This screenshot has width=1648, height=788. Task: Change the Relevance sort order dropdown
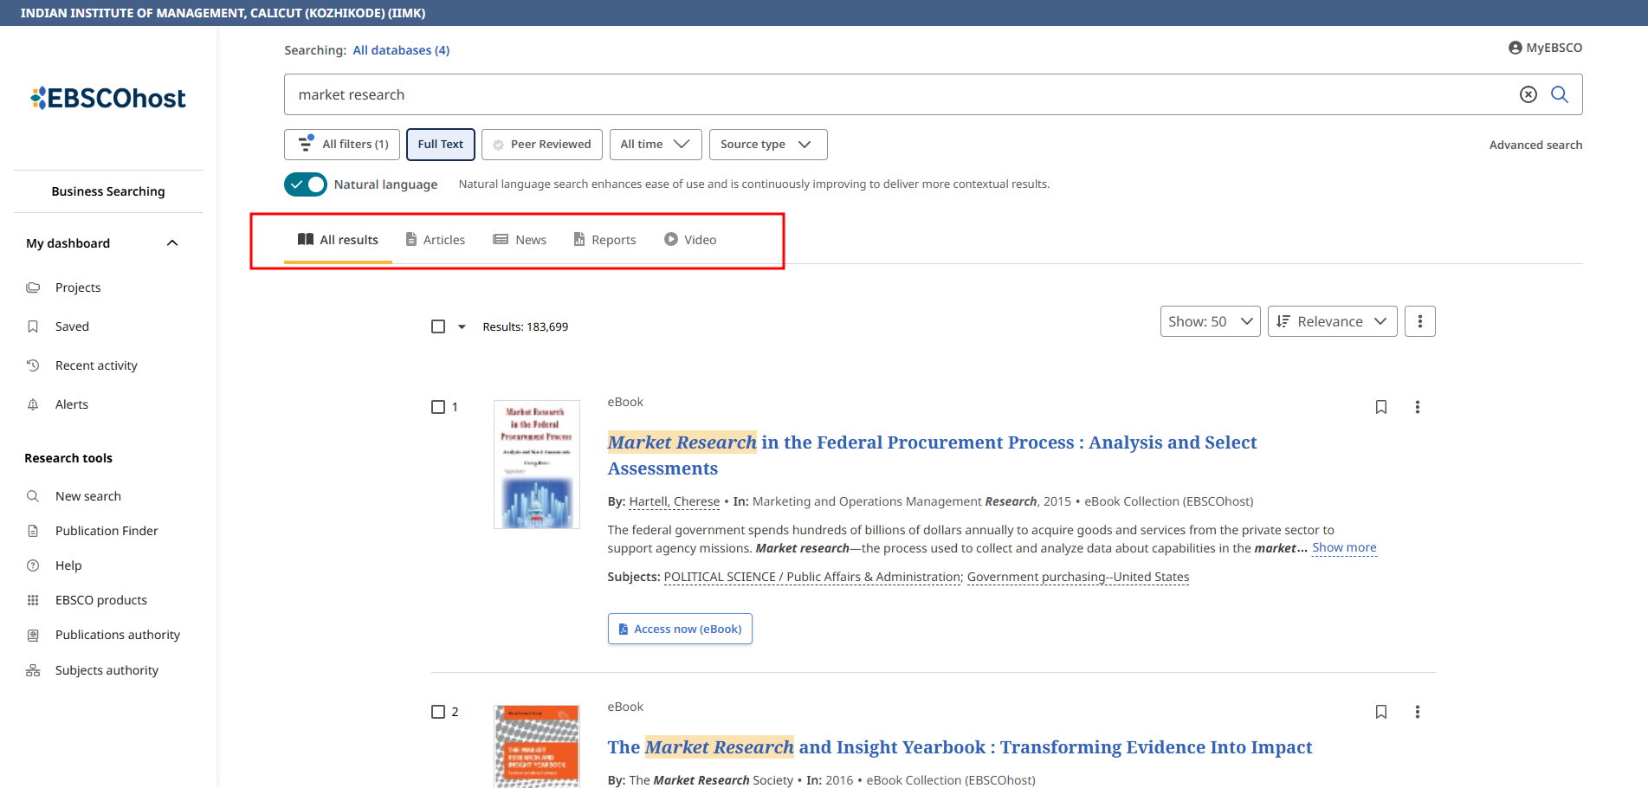click(x=1331, y=321)
